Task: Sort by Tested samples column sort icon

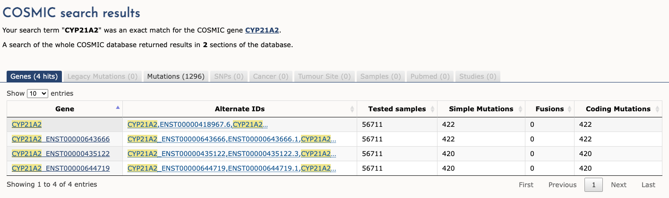Action: [432, 109]
